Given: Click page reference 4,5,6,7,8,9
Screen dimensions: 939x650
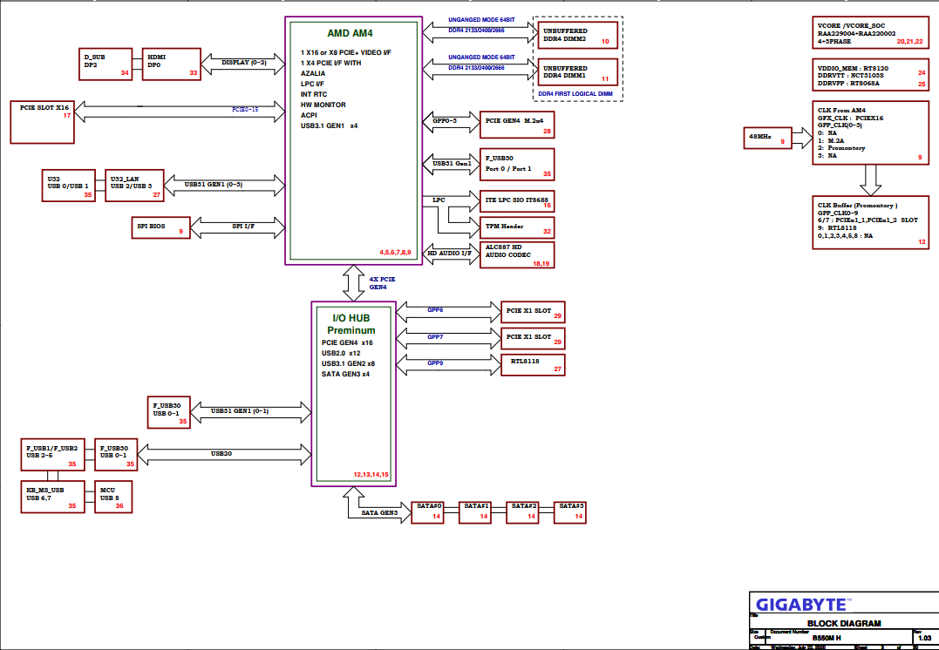Looking at the screenshot, I should (x=395, y=253).
